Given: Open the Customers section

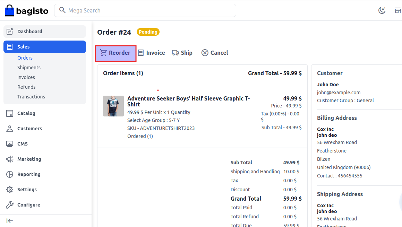Looking at the screenshot, I should [29, 129].
